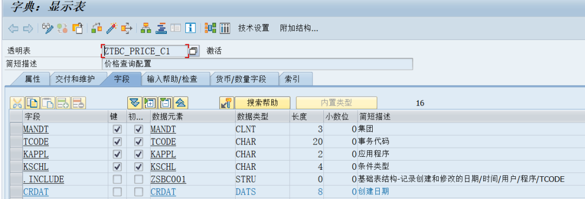Click the Other Object icon

coord(77,28)
